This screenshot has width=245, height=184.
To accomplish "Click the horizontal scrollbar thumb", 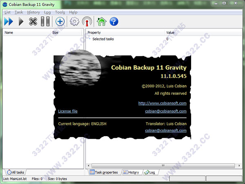I will (x=163, y=166).
